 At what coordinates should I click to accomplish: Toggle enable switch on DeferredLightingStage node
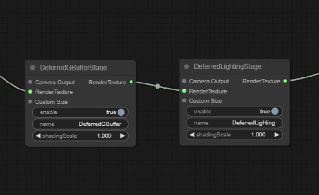pos(275,112)
